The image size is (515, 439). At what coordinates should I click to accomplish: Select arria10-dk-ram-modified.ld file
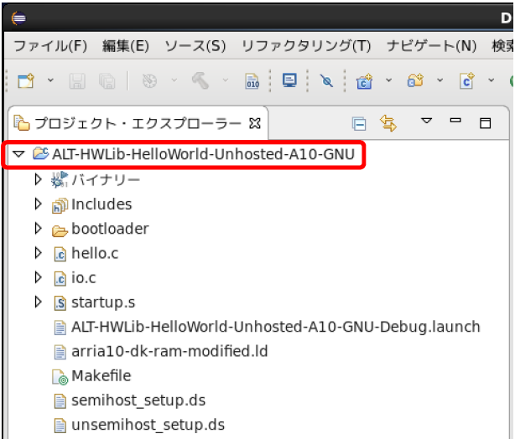[x=169, y=351]
